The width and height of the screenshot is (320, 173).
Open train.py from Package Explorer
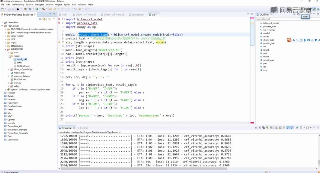pos(17,83)
